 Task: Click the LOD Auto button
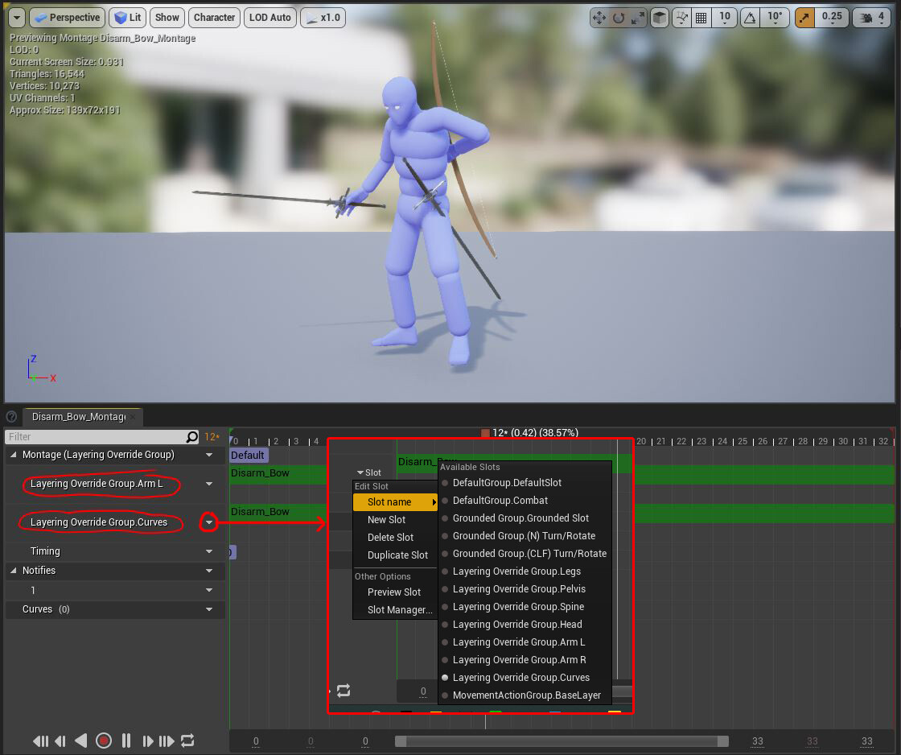(269, 17)
